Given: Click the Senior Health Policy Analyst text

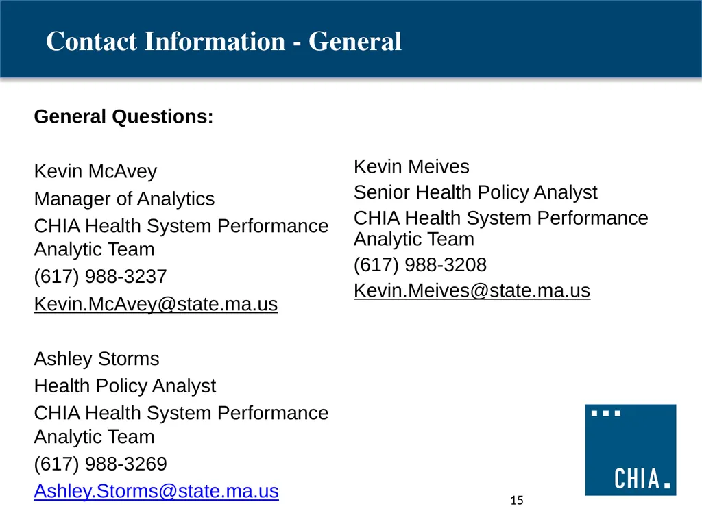Looking at the screenshot, I should click(x=476, y=192).
